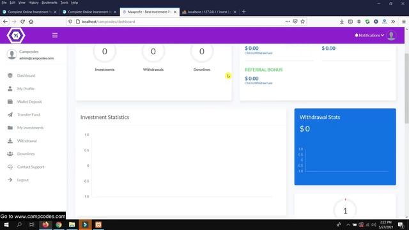Open Firefox application menu

(x=403, y=22)
